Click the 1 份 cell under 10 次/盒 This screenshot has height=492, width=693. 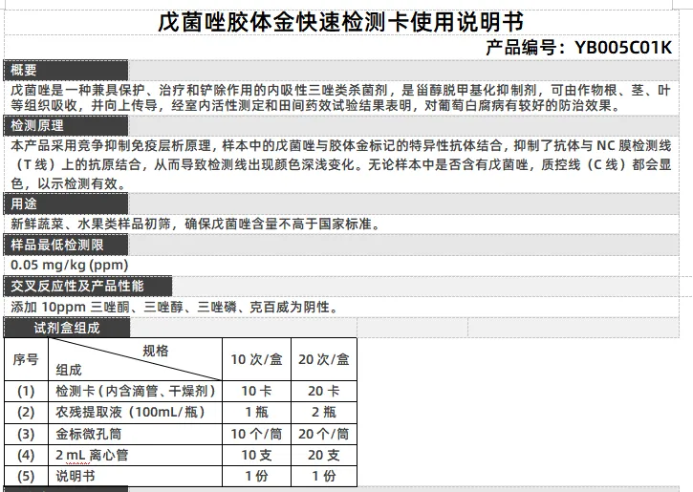(256, 476)
